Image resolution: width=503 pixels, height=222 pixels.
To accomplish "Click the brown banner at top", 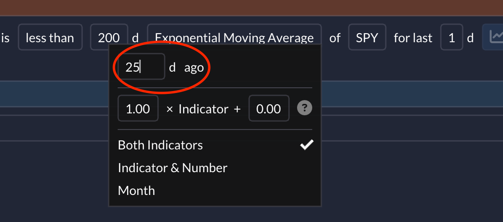I will tap(251, 8).
